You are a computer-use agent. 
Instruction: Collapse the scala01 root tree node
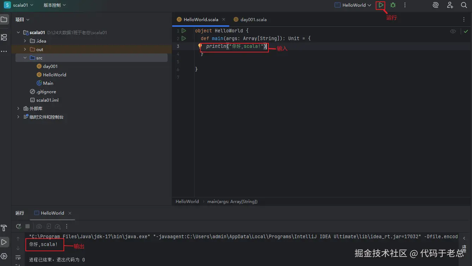coord(18,32)
